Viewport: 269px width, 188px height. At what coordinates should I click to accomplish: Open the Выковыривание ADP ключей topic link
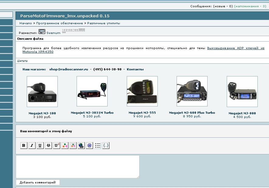[236, 48]
